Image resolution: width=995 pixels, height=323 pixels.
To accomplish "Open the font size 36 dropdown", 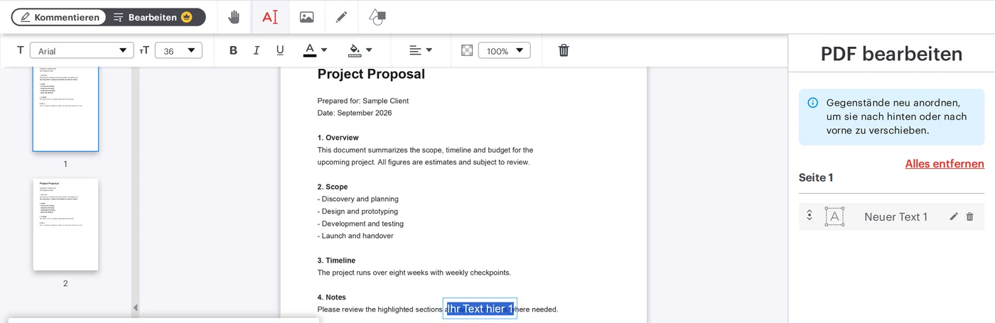I will click(178, 50).
